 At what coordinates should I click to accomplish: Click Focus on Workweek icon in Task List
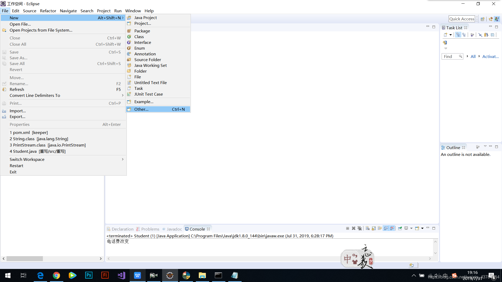pyautogui.click(x=472, y=35)
